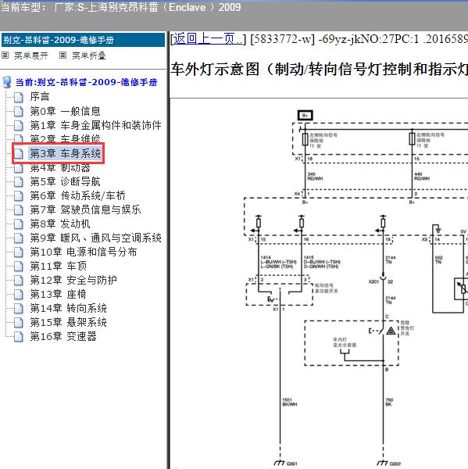This screenshot has width=468, height=469.
Task: Click the page icon beside 第7章 驾驶员信息与娱乐
Action: pos(19,209)
